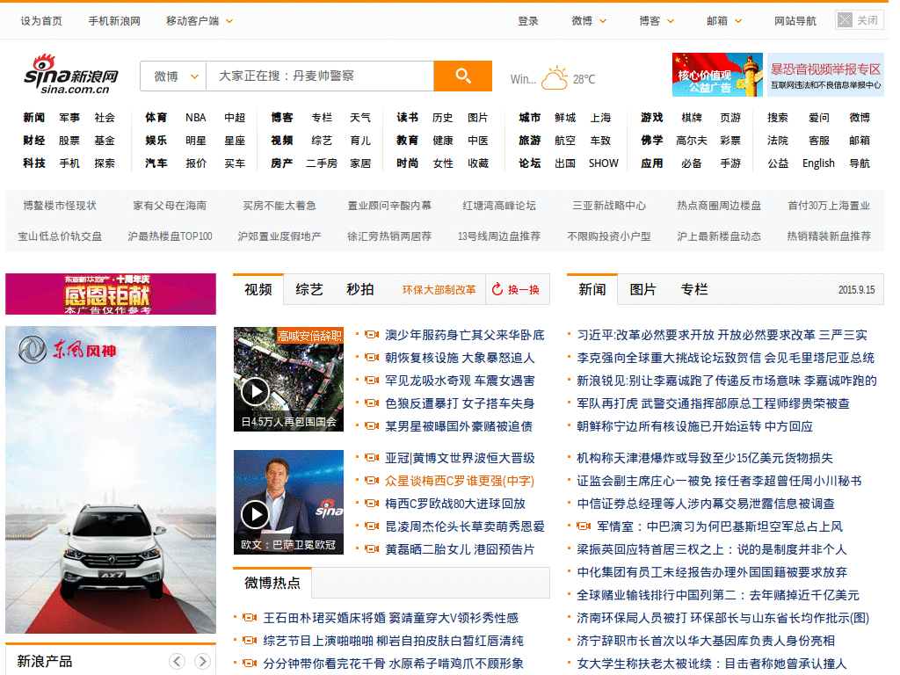Open 博鳌楼市怪现状 real estate link
900x675 pixels.
click(60, 206)
